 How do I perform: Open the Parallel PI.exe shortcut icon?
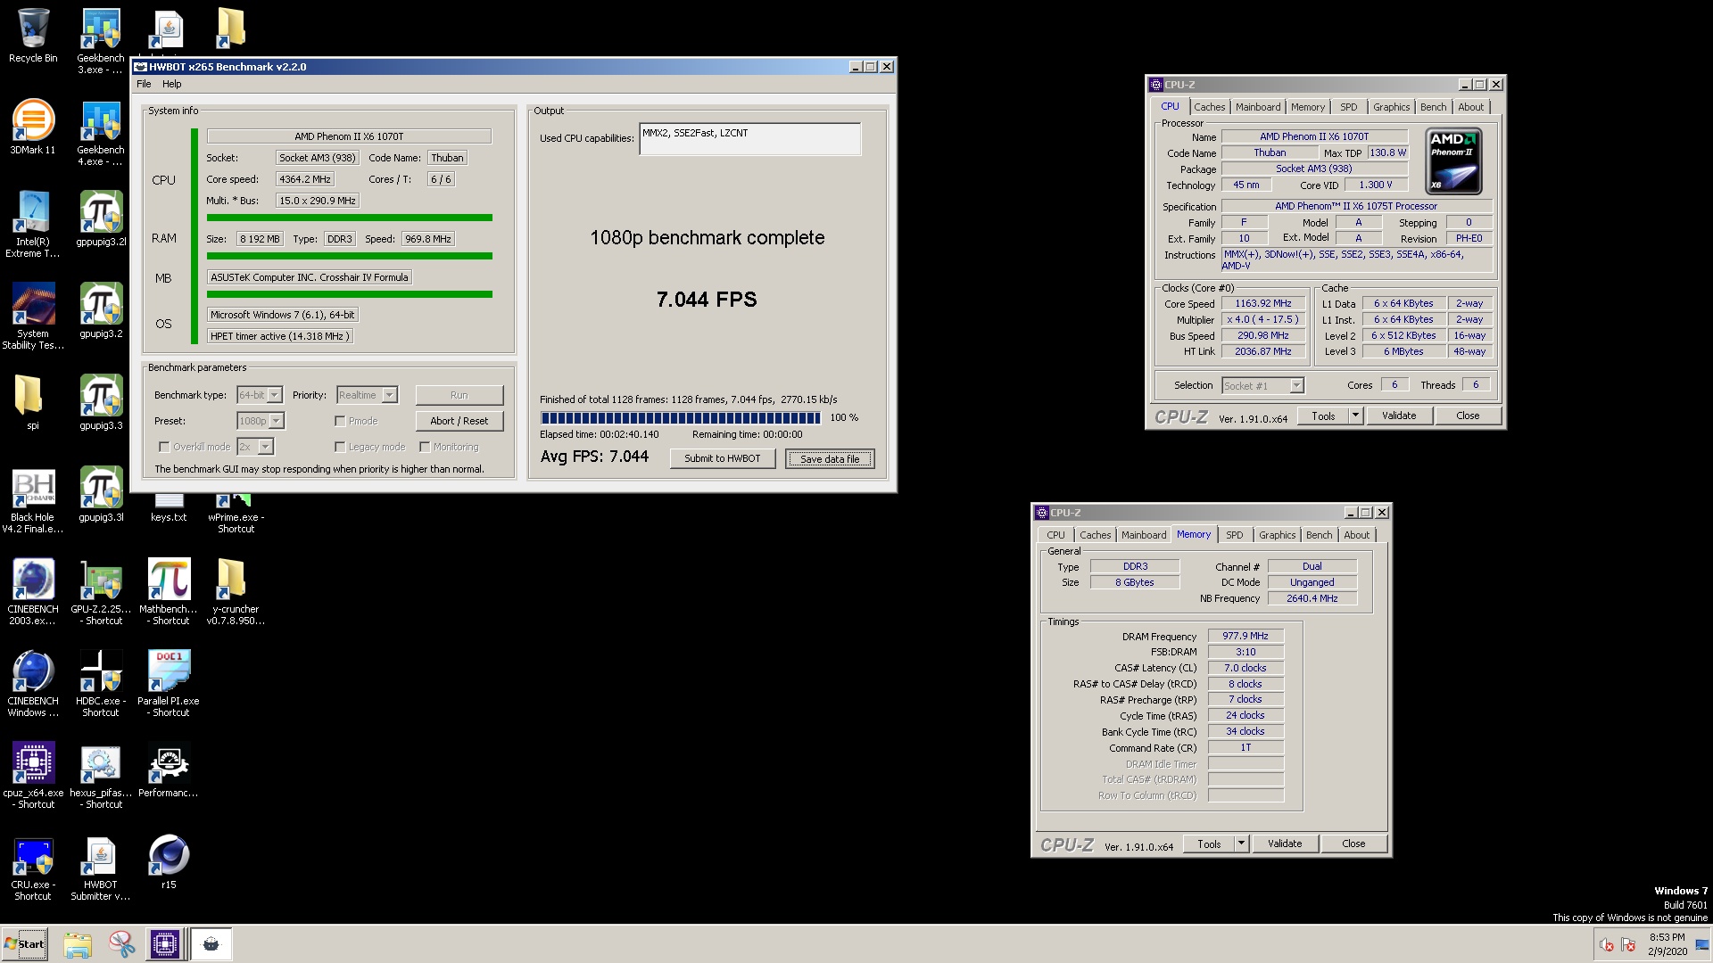pyautogui.click(x=169, y=684)
